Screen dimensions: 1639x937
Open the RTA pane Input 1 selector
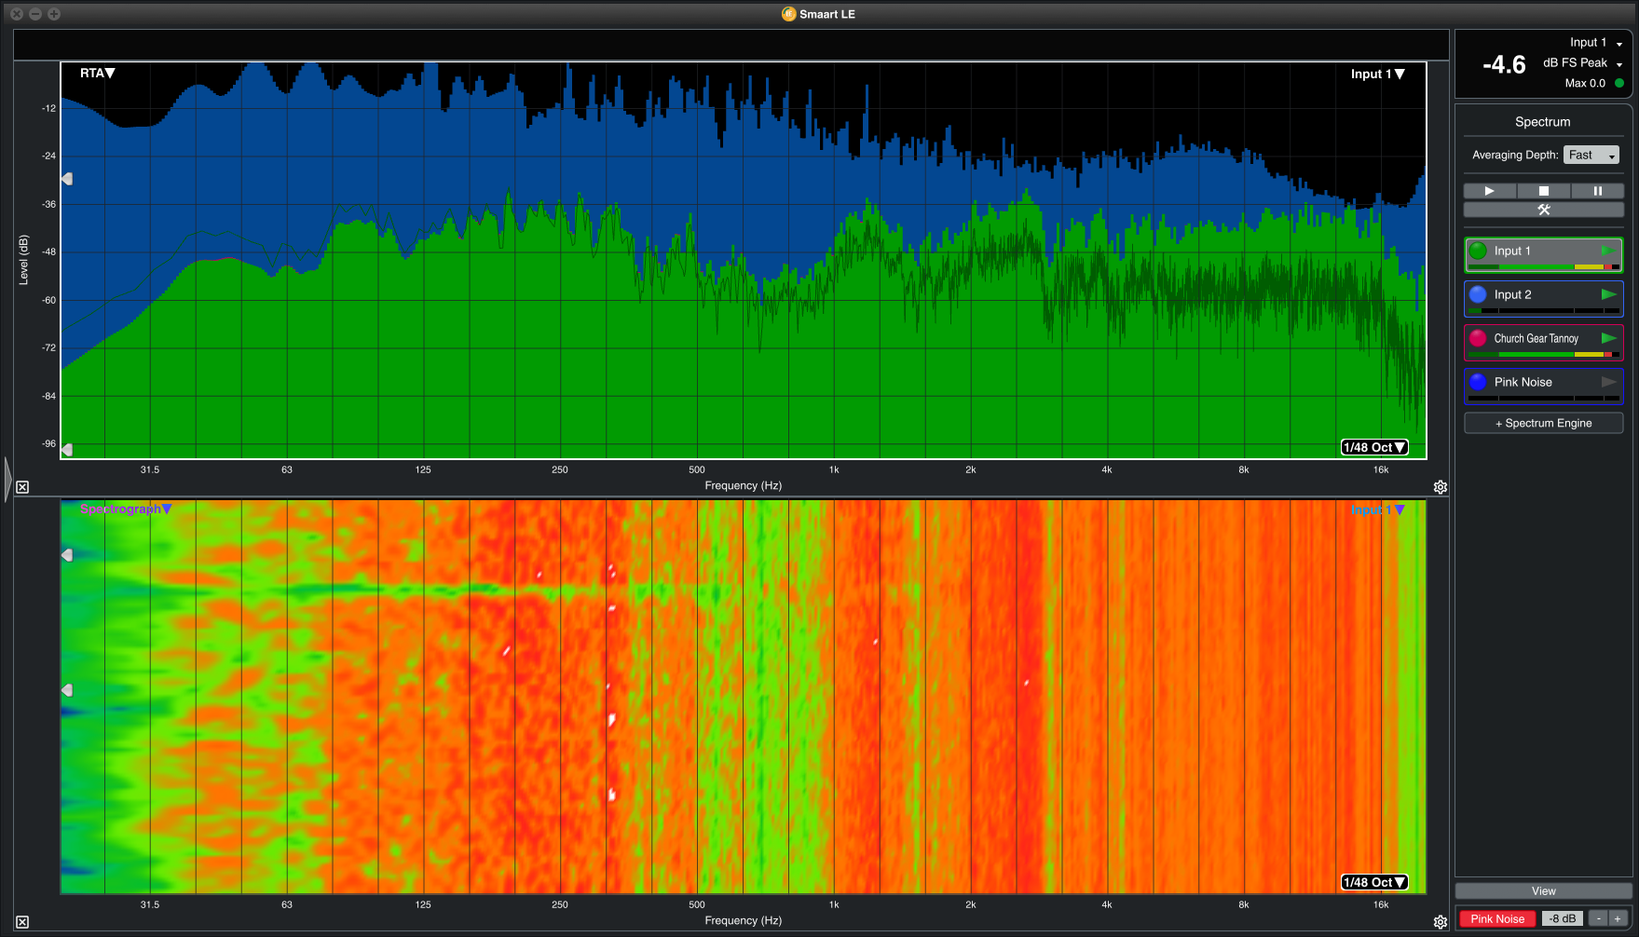coord(1378,74)
